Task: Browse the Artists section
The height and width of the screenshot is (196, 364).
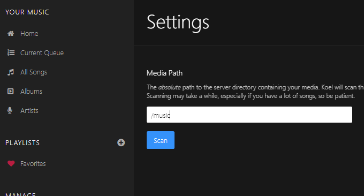Action: (x=29, y=110)
